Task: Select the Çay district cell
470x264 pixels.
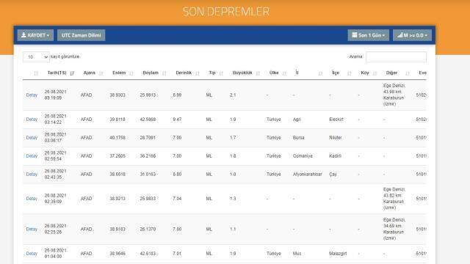Action: point(333,175)
